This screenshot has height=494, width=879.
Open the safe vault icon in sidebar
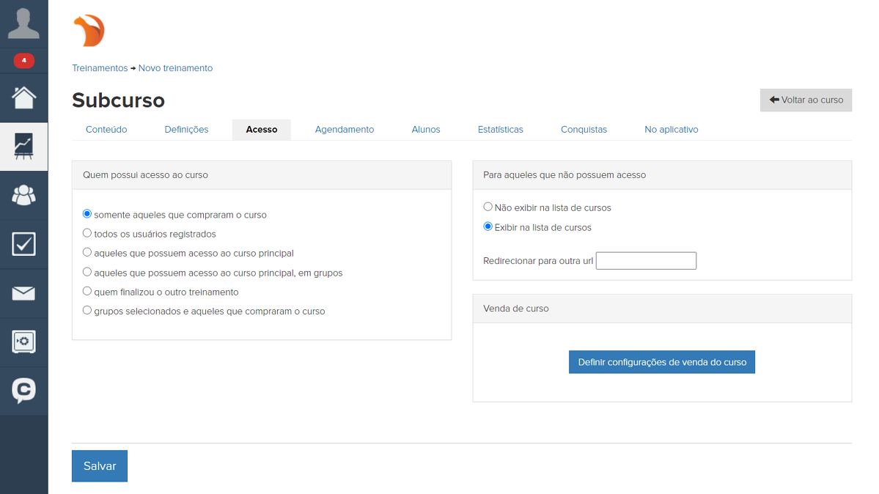[23, 342]
